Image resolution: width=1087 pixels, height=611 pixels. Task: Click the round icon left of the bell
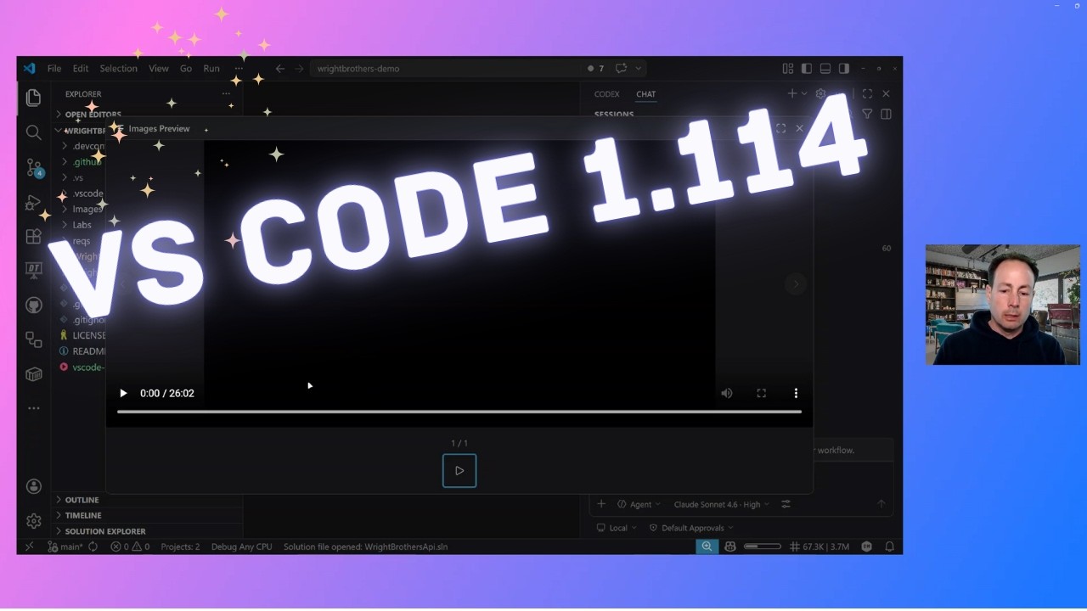(867, 547)
